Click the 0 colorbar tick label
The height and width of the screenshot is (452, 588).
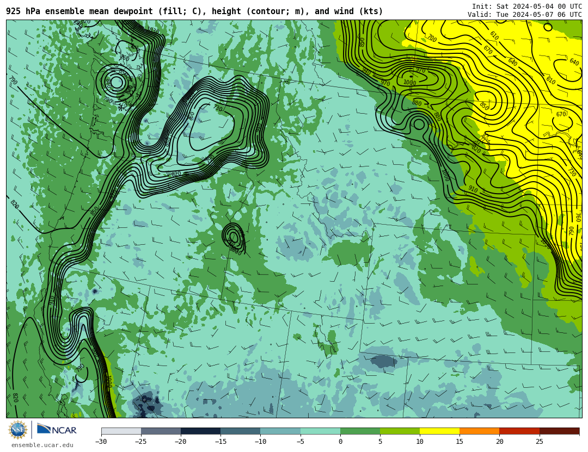340,442
